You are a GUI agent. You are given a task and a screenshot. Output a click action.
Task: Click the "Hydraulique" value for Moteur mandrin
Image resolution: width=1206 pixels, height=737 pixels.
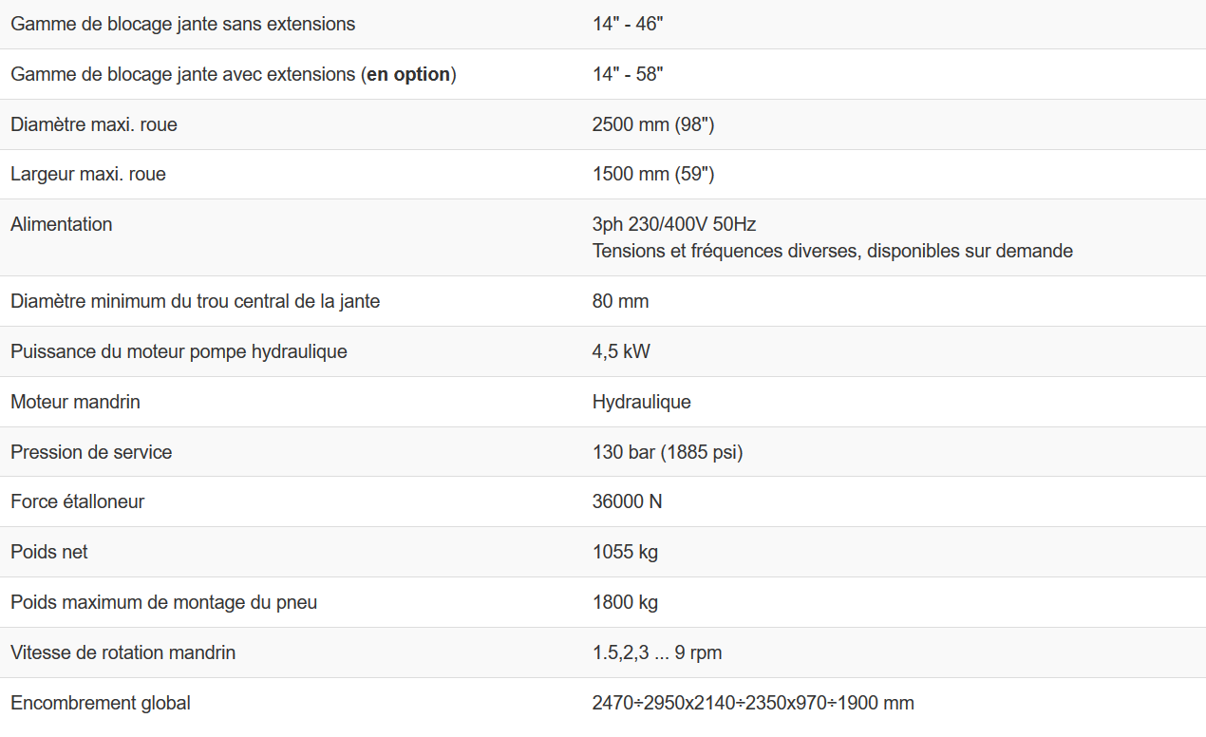pos(641,402)
